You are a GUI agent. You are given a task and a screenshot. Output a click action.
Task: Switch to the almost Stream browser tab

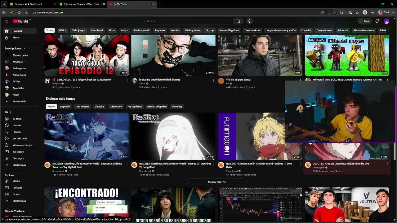click(82, 4)
